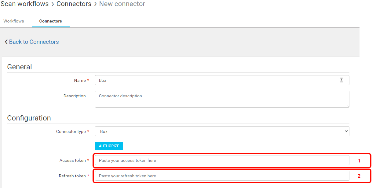Expand the Connector type dropdown arrow
The height and width of the screenshot is (188, 376).
tap(346, 131)
